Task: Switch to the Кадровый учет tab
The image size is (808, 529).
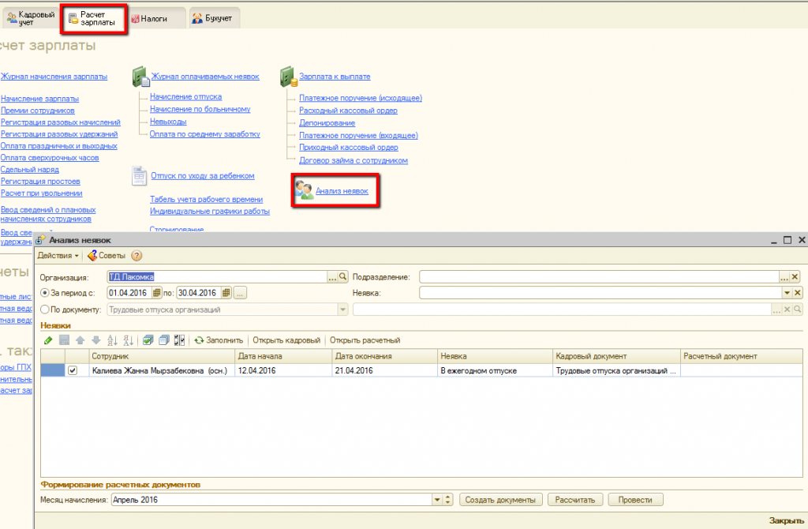Action: tap(30, 17)
